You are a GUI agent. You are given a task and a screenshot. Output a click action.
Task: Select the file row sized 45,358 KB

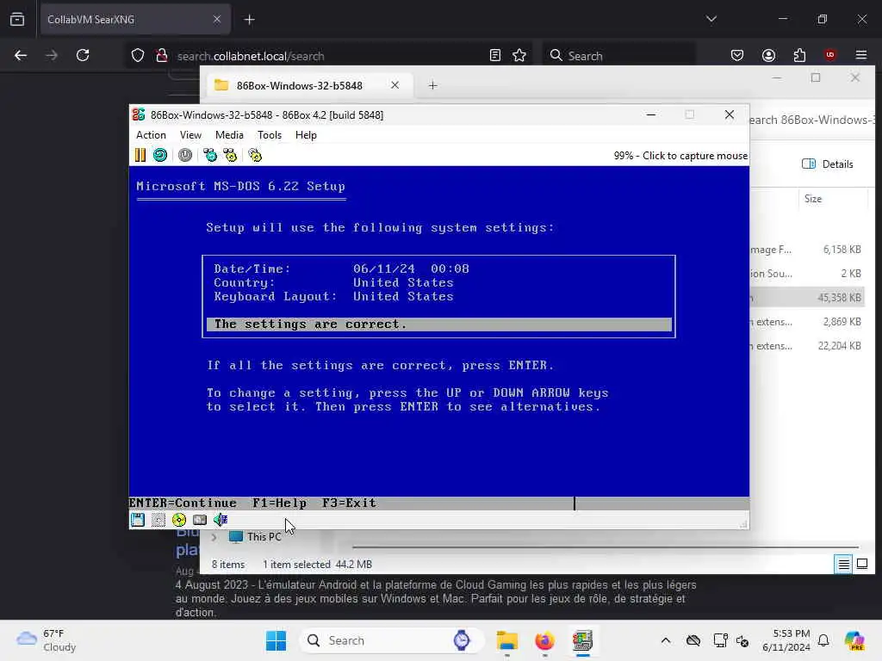click(808, 297)
